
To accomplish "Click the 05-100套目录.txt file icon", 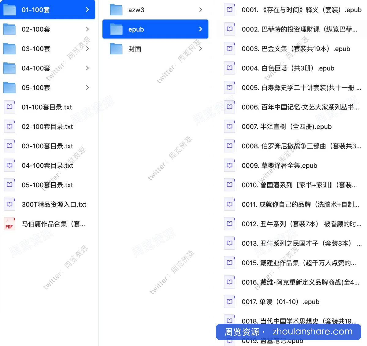I will point(9,185).
